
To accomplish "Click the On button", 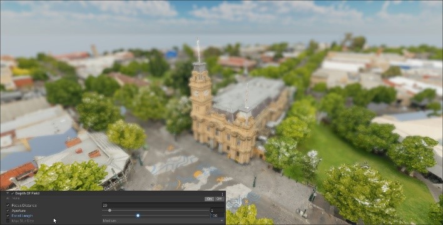I will pyautogui.click(x=210, y=199).
